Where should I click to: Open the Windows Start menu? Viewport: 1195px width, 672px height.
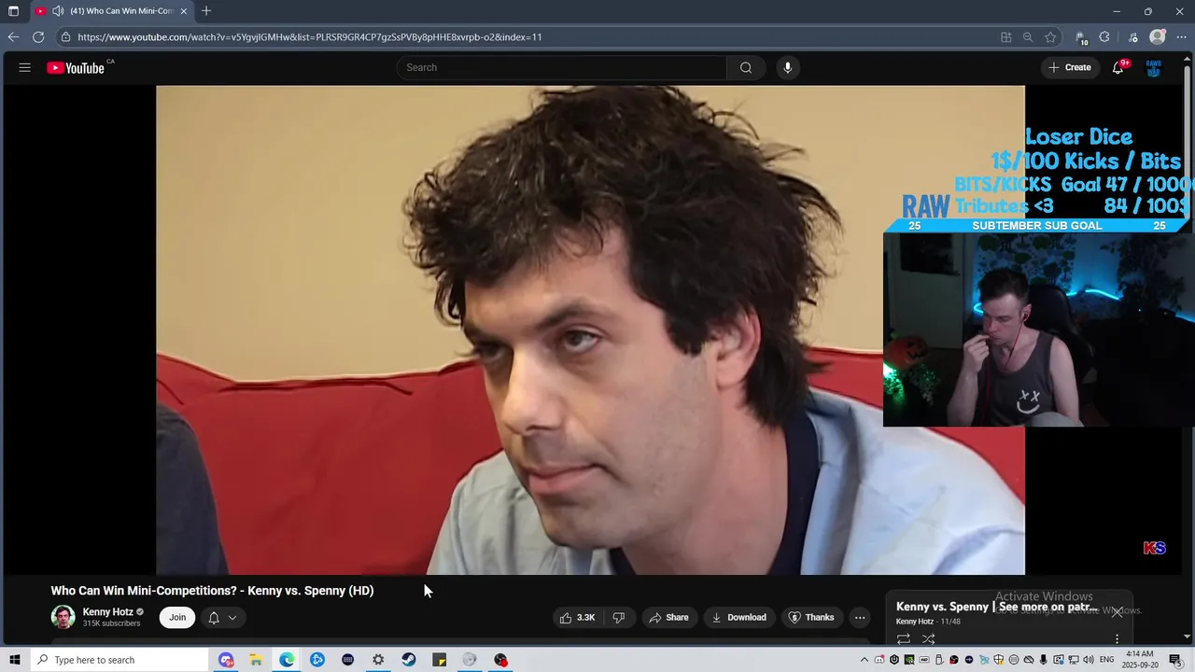point(14,660)
